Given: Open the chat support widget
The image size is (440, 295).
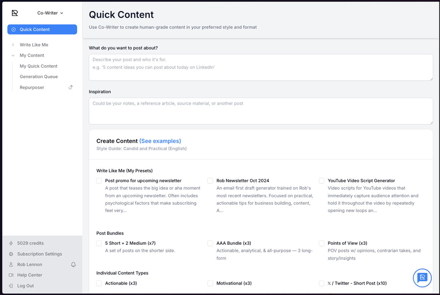Looking at the screenshot, I should tap(422, 278).
